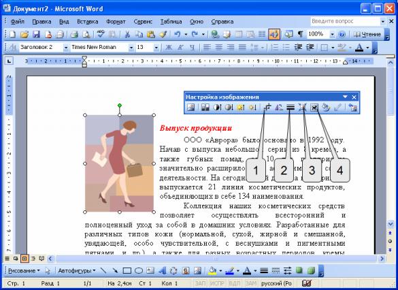Open the Text Wrapping dog icon menu

coord(314,108)
